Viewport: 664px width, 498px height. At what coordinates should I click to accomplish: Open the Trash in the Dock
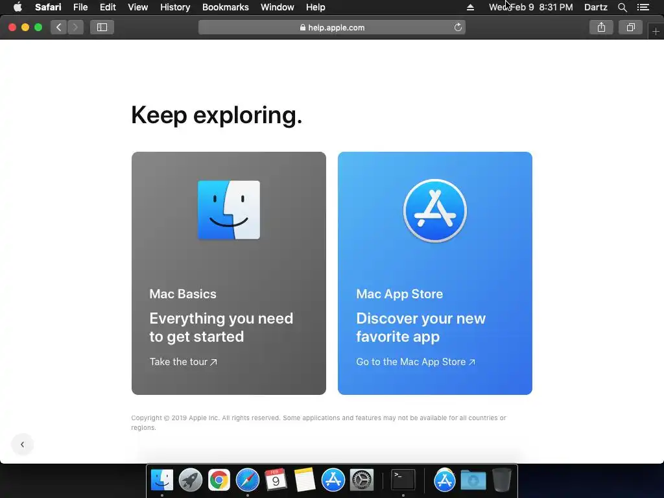pyautogui.click(x=501, y=480)
